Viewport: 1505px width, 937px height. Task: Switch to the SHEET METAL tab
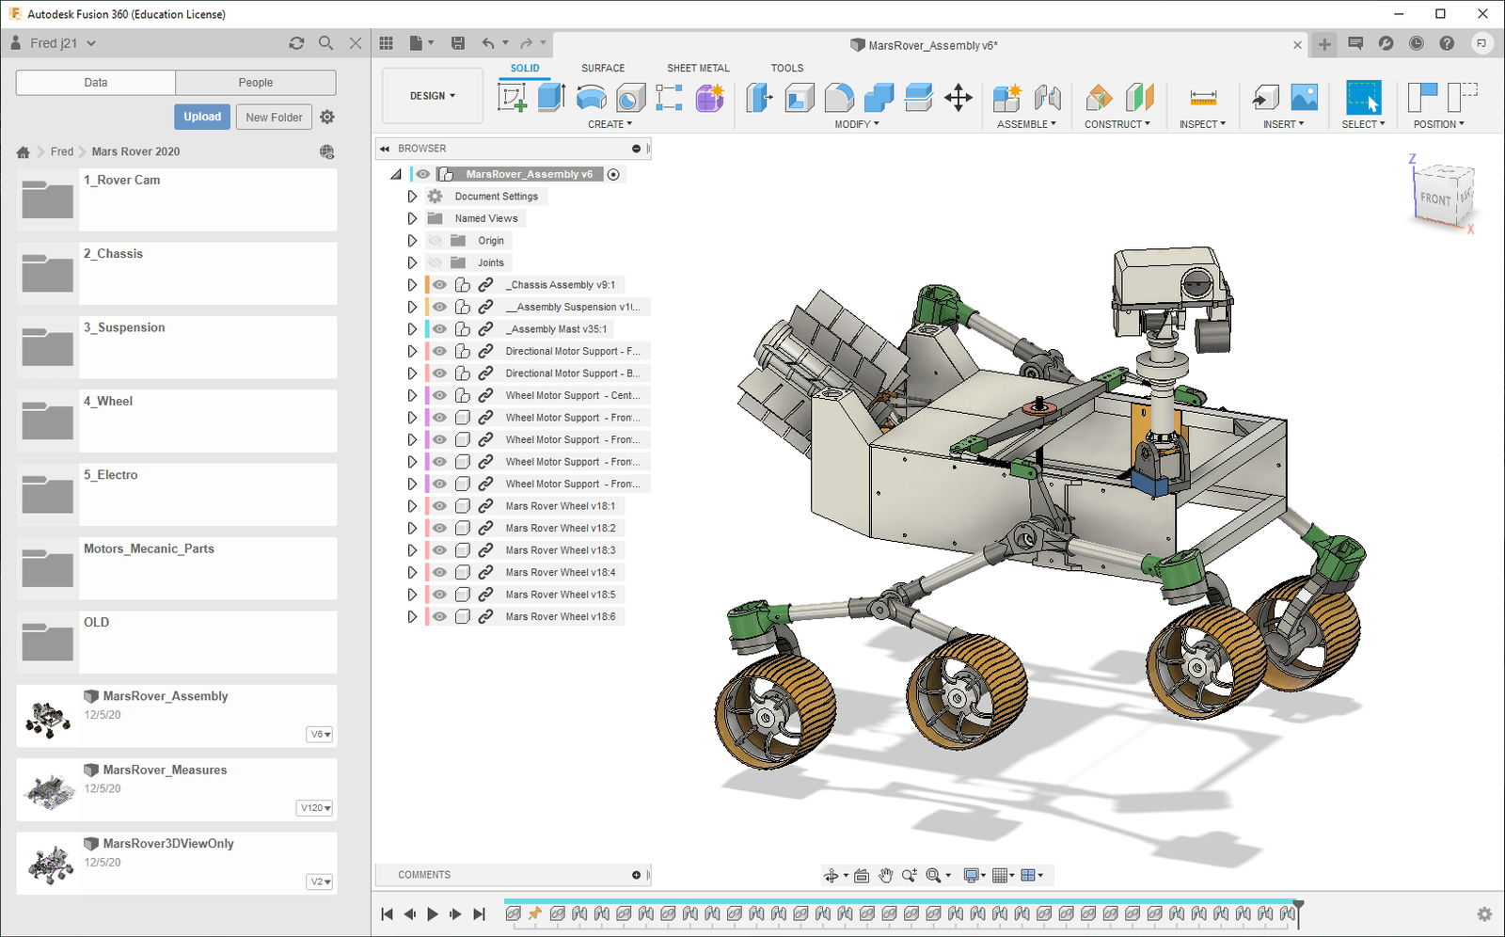point(698,68)
